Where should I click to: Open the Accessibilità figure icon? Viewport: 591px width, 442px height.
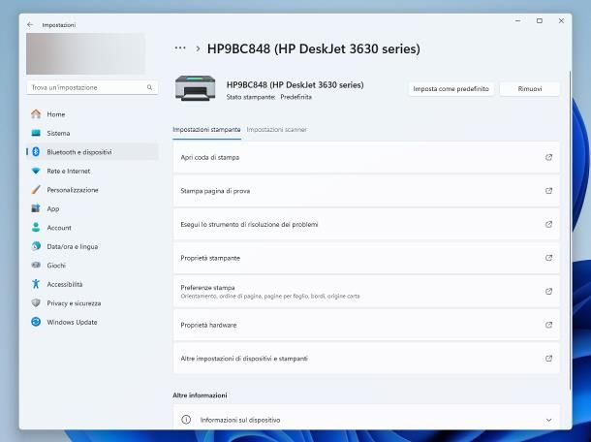pyautogui.click(x=36, y=284)
